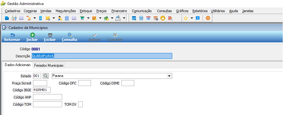Click the Excluir button
Screen dimensions: 283x115
click(x=50, y=37)
